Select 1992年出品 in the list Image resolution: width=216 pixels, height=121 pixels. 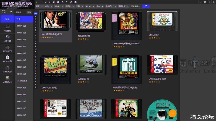point(24,33)
